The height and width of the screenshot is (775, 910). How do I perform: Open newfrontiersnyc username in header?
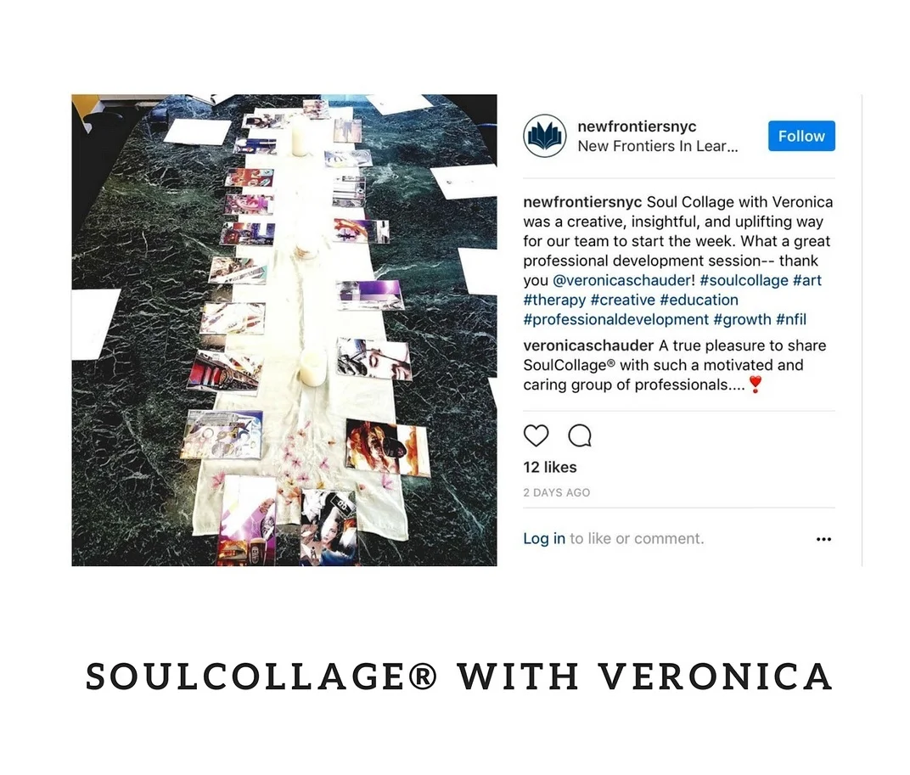pos(637,126)
